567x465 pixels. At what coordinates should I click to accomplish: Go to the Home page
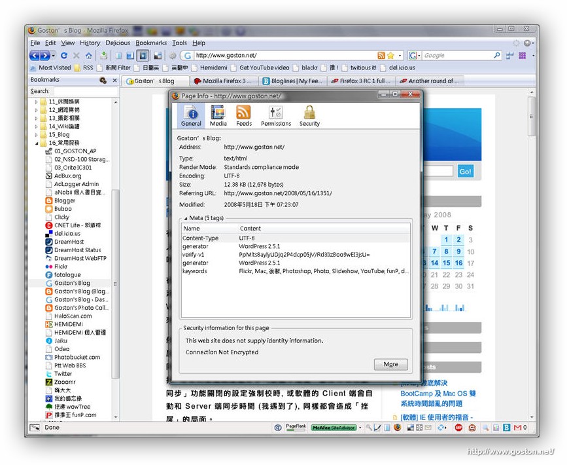(88, 56)
